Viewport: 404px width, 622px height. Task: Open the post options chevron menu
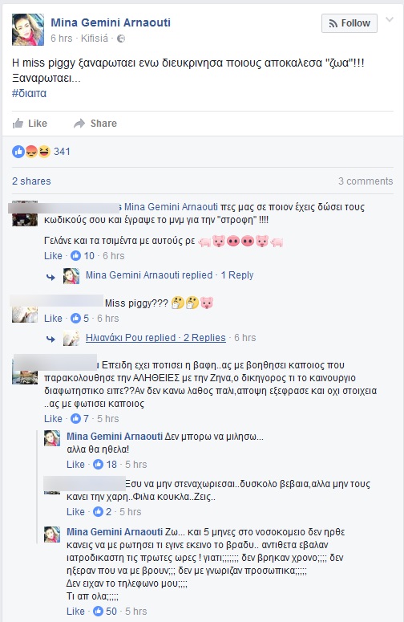click(x=390, y=20)
